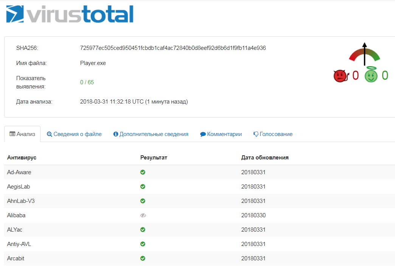
Task: Click the green checkmark for AegisLab
Action: [143, 187]
